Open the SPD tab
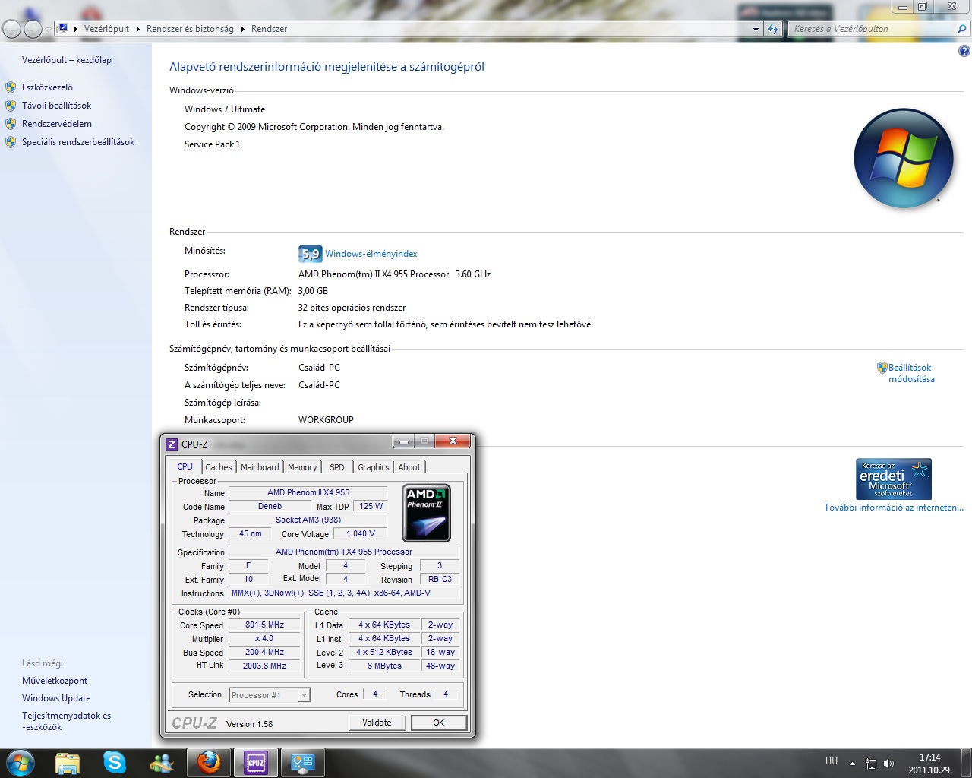 [337, 467]
